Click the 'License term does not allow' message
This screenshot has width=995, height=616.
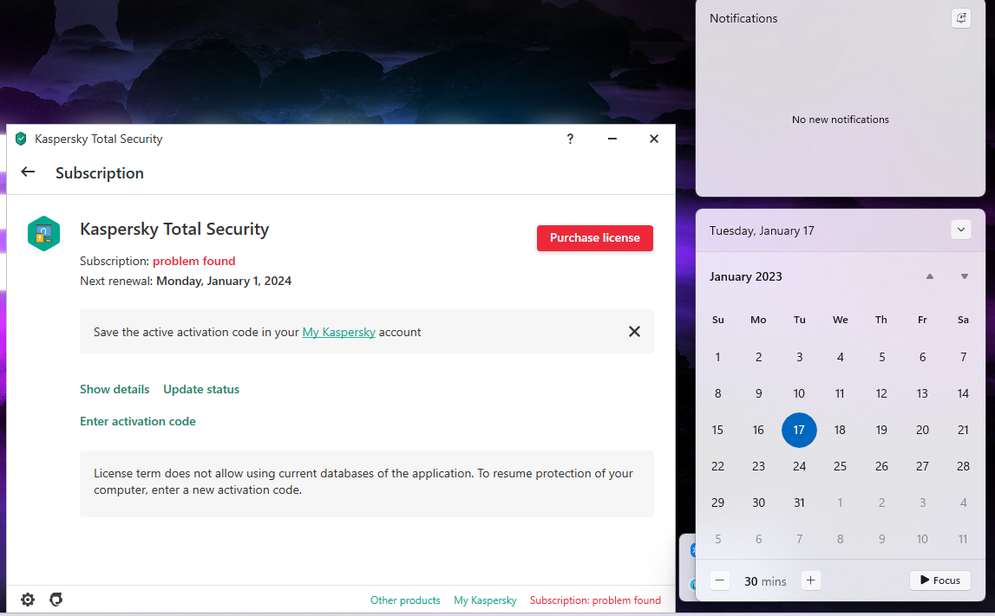pyautogui.click(x=367, y=483)
